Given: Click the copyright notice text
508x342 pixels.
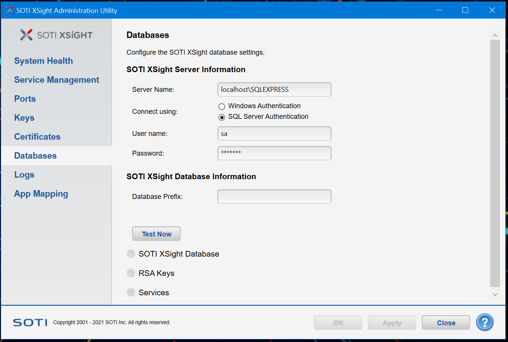Looking at the screenshot, I should pos(112,322).
